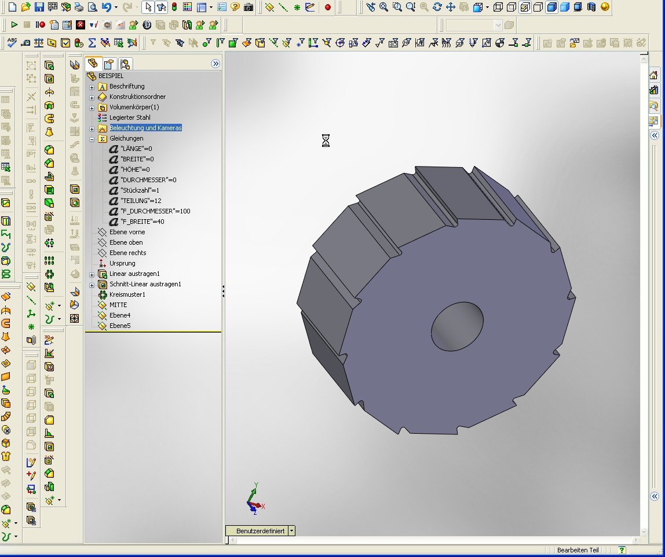This screenshot has width=665, height=557.
Task: Click the Spell check ABC icon
Action: tap(12, 43)
